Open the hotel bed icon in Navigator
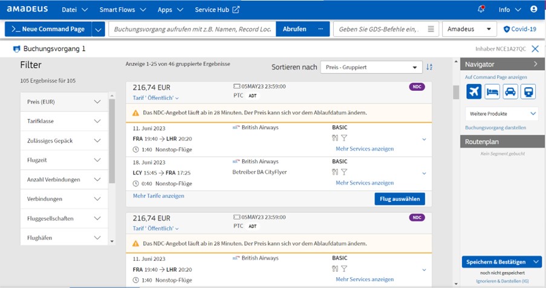Screen dimensions: 546x288 492,92
